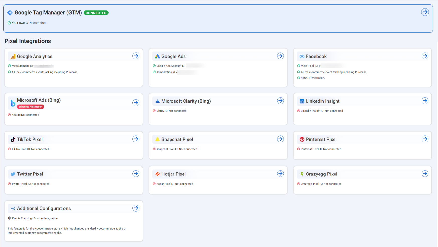Click the Google Tag Manager diamond logo
This screenshot has height=247, width=438.
click(10, 13)
